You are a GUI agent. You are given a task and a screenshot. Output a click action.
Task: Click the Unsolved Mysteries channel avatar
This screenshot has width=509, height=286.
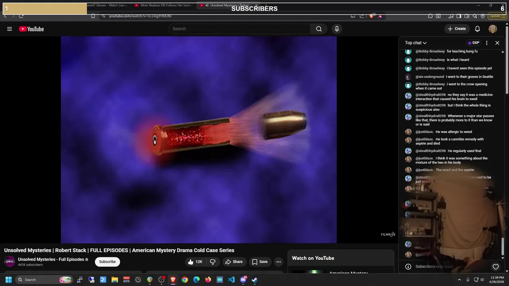click(10, 262)
